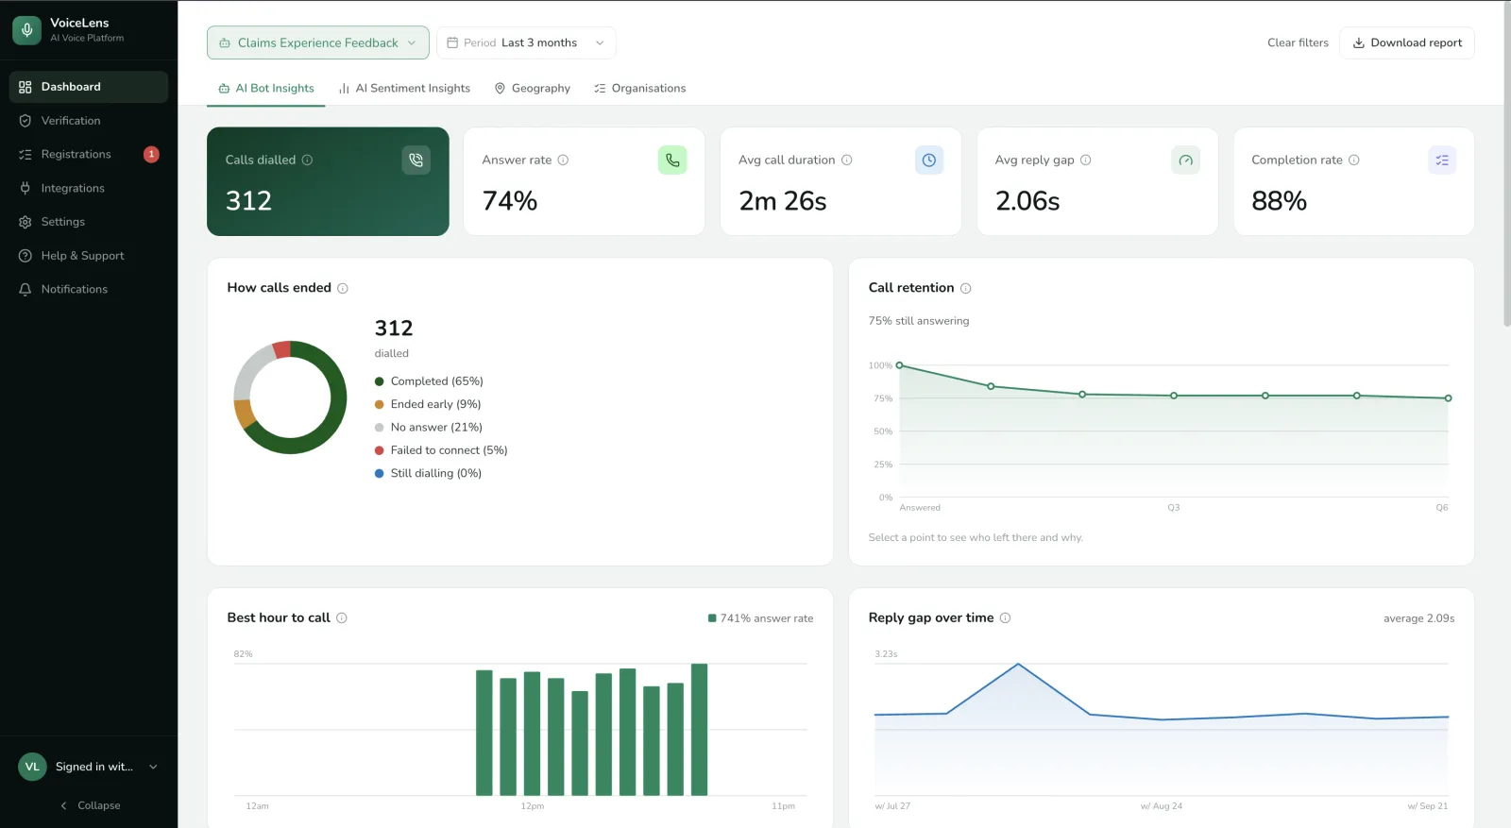The image size is (1511, 828).
Task: Switch to the Organisations tab
Action: click(639, 88)
